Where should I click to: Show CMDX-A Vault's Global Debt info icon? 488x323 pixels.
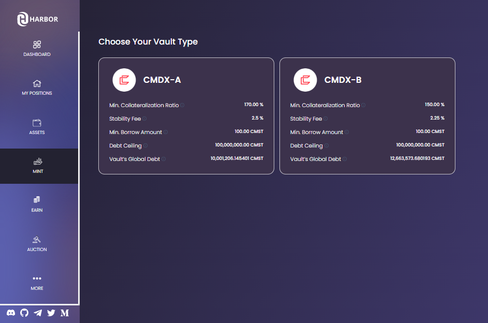pyautogui.click(x=164, y=159)
